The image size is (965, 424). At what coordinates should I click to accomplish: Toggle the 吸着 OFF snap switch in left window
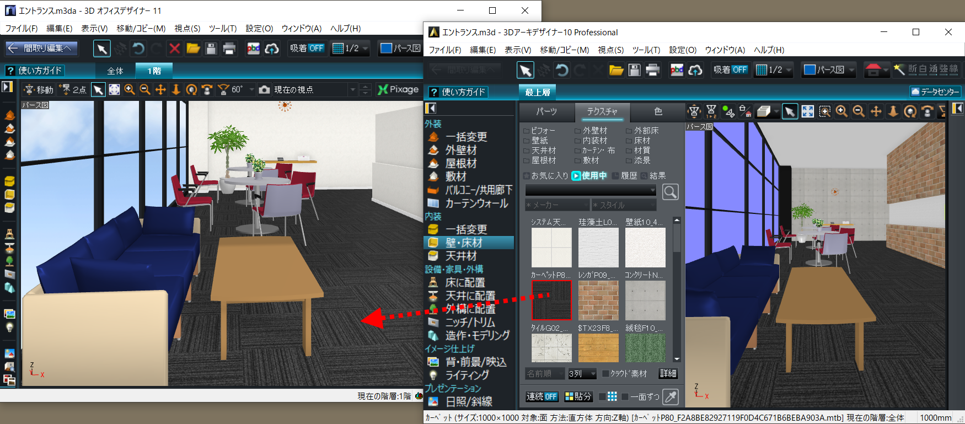[x=307, y=49]
